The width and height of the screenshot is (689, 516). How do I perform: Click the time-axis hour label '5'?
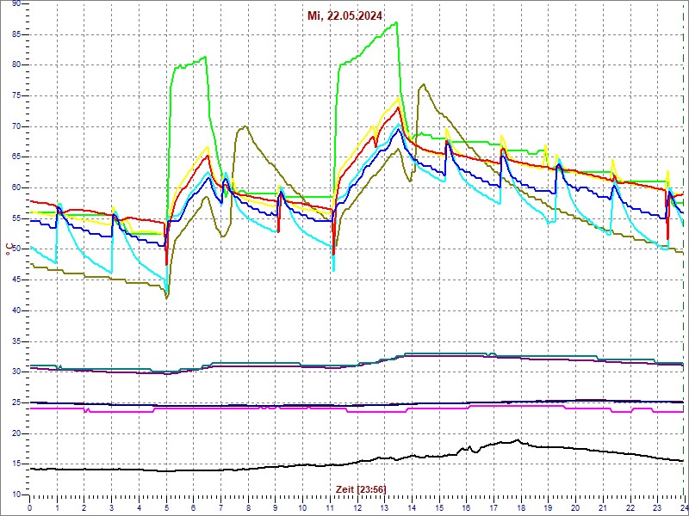[166, 507]
